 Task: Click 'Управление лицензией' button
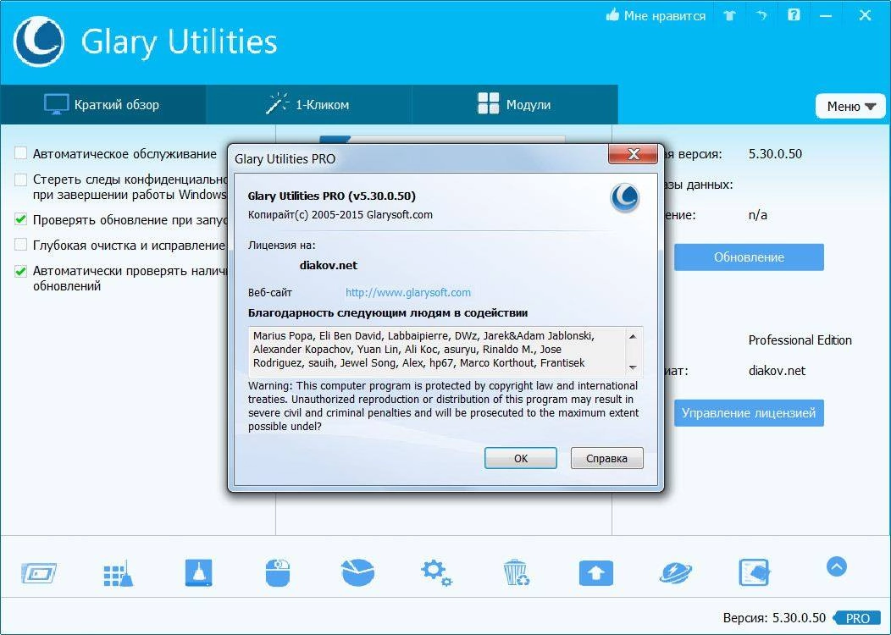pos(749,413)
